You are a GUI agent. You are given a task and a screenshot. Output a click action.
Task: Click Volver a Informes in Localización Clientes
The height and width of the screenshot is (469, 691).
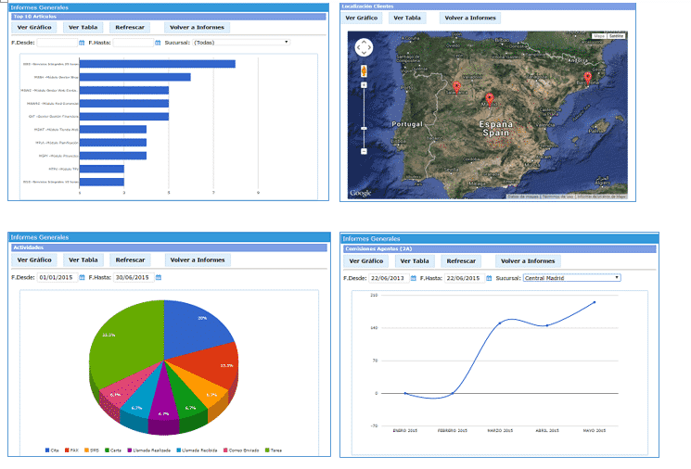tap(470, 18)
